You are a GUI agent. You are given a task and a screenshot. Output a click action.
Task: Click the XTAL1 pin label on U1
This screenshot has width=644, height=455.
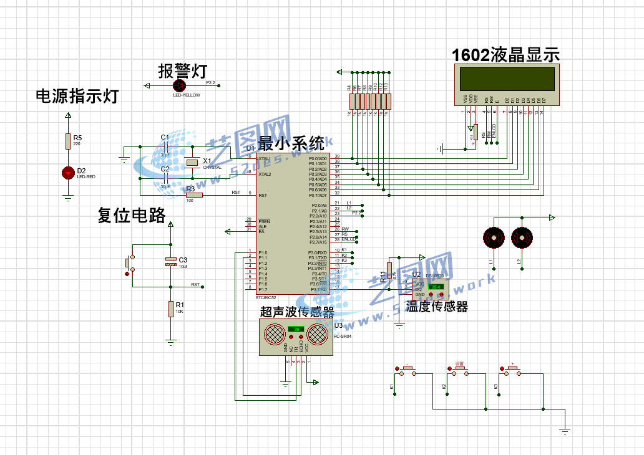coord(265,159)
